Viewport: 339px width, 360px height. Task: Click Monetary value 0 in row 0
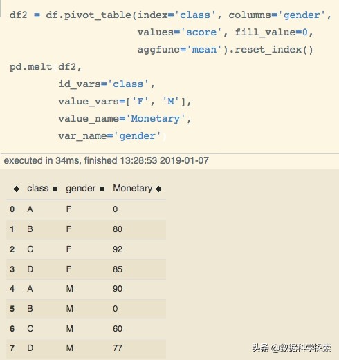pos(116,209)
